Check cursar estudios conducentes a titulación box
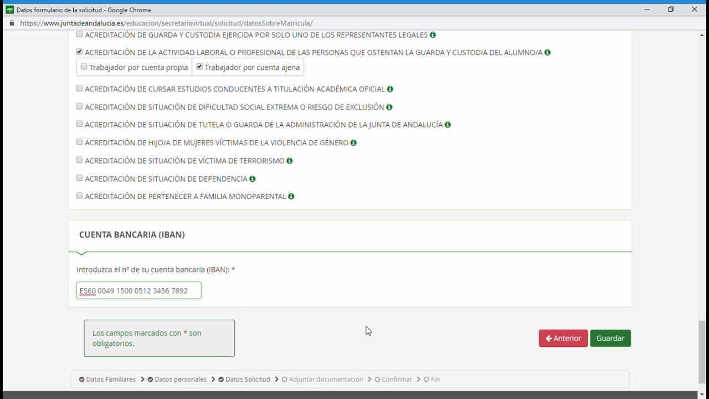 pos(79,89)
